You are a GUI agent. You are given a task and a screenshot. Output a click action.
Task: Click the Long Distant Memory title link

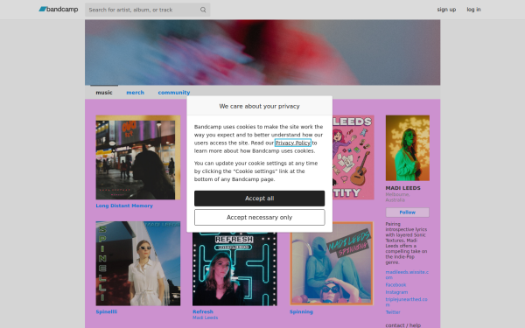[x=124, y=206]
